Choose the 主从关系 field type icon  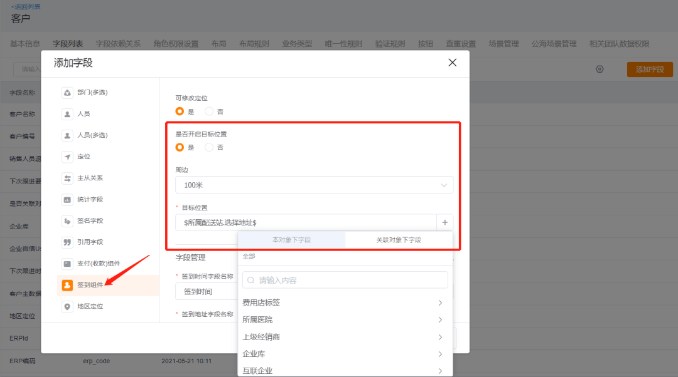pyautogui.click(x=67, y=178)
